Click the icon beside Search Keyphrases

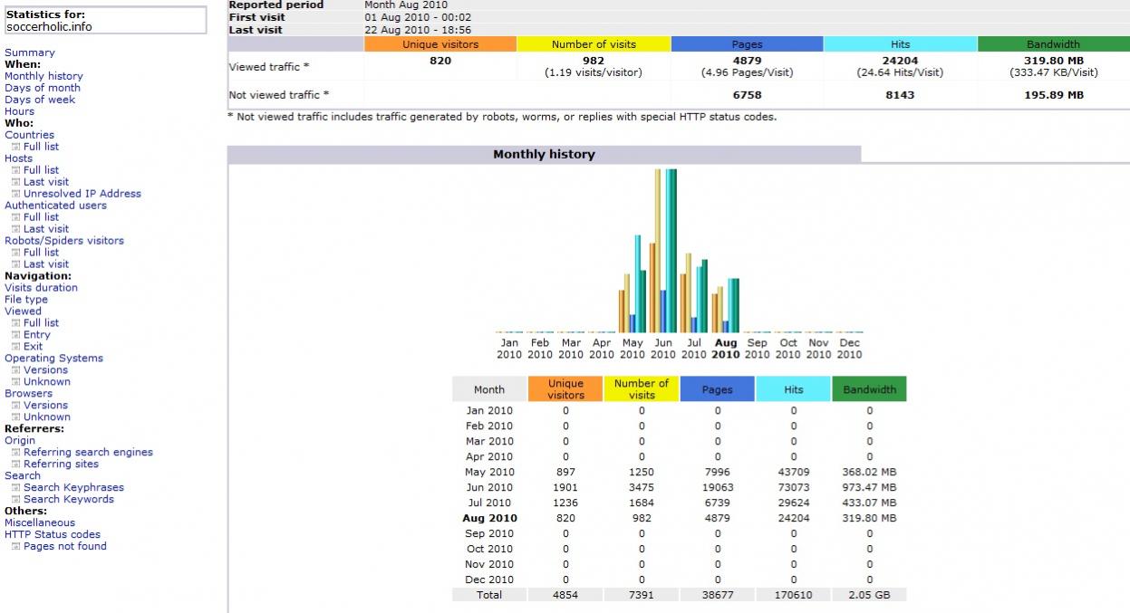[15, 488]
